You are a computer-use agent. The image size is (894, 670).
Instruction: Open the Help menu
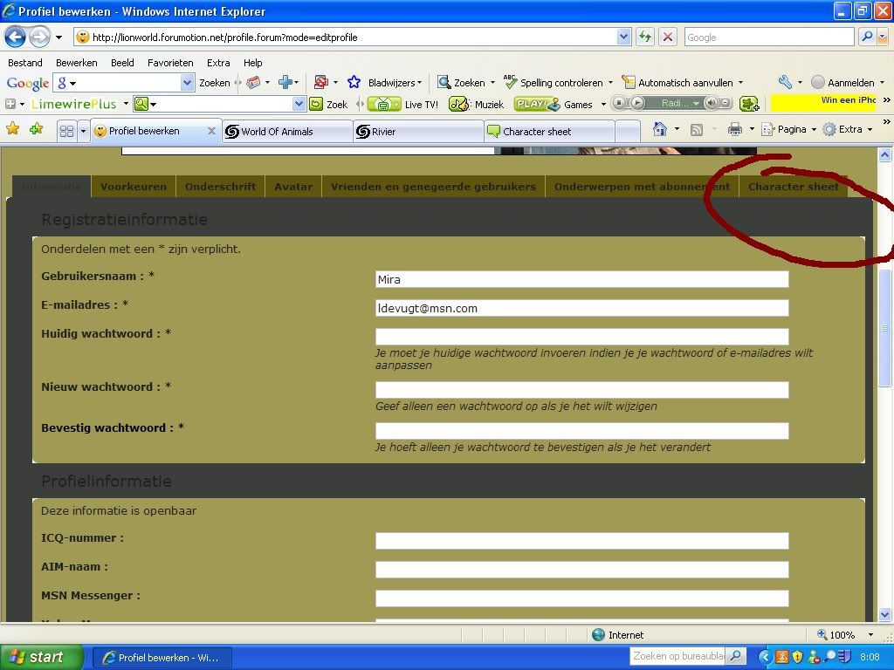(252, 63)
